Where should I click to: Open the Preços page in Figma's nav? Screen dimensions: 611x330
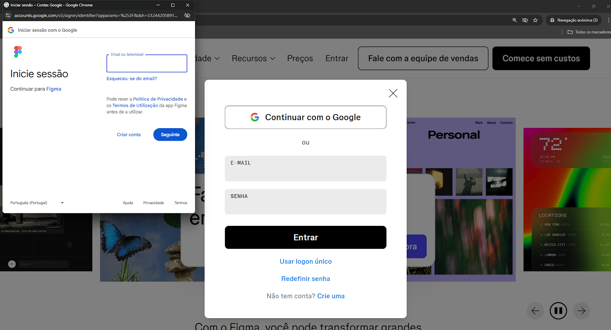pyautogui.click(x=300, y=58)
